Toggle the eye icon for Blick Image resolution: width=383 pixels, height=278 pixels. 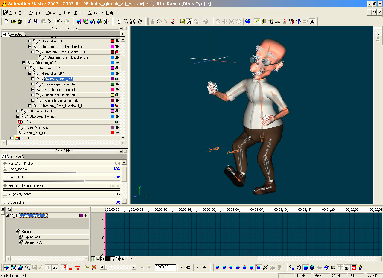[x=117, y=122]
